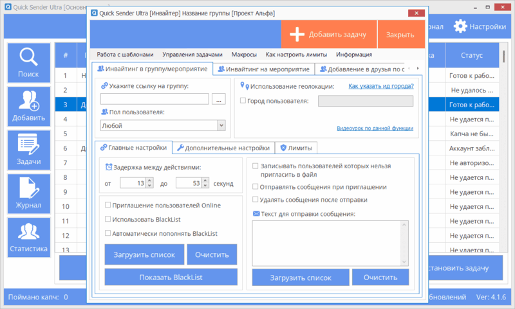Click Очистить under the message text box
515x309 pixels.
click(x=380, y=278)
